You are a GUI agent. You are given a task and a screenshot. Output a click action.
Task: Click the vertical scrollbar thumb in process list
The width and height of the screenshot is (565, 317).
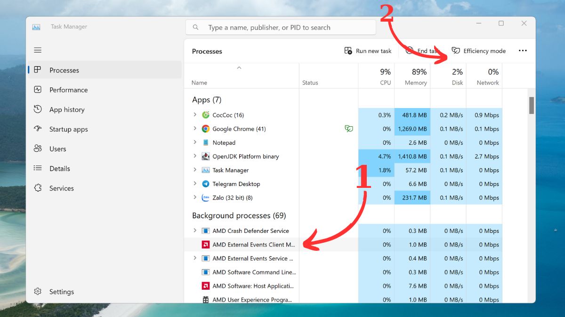coord(532,106)
